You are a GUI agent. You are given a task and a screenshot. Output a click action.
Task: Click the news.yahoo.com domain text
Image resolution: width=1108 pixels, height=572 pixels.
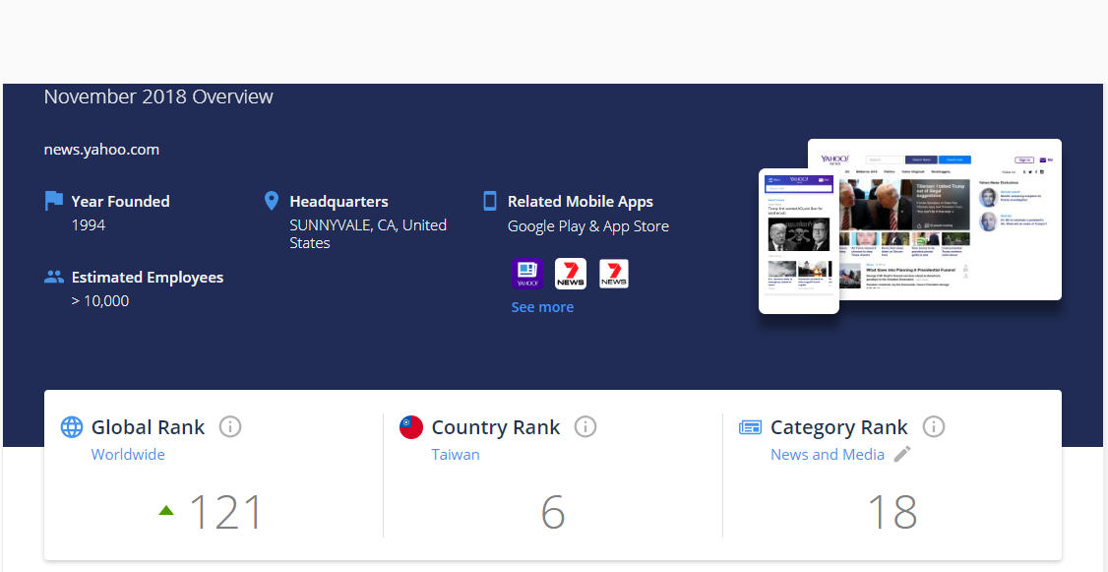tap(101, 150)
